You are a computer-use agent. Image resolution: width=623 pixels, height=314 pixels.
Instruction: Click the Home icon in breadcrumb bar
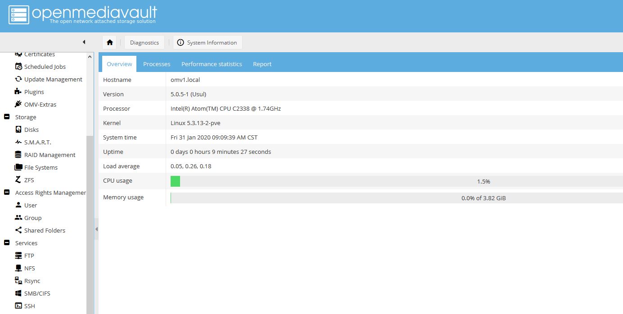coord(109,42)
